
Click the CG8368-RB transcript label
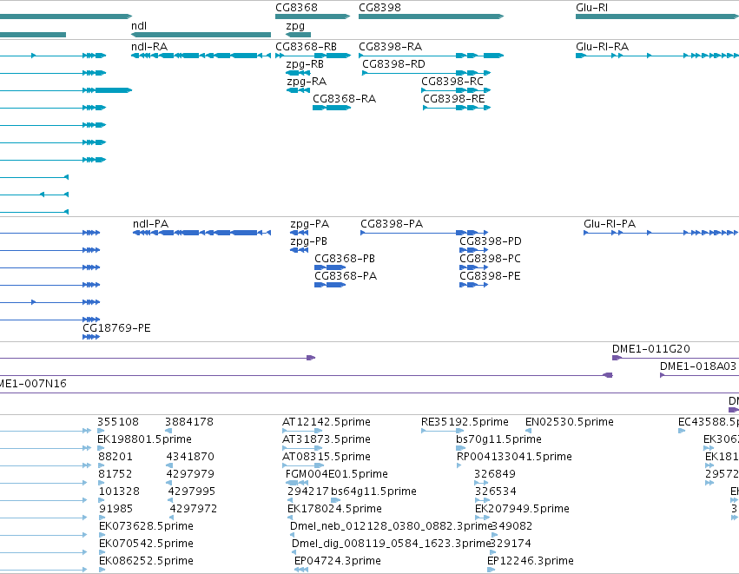[x=307, y=47]
